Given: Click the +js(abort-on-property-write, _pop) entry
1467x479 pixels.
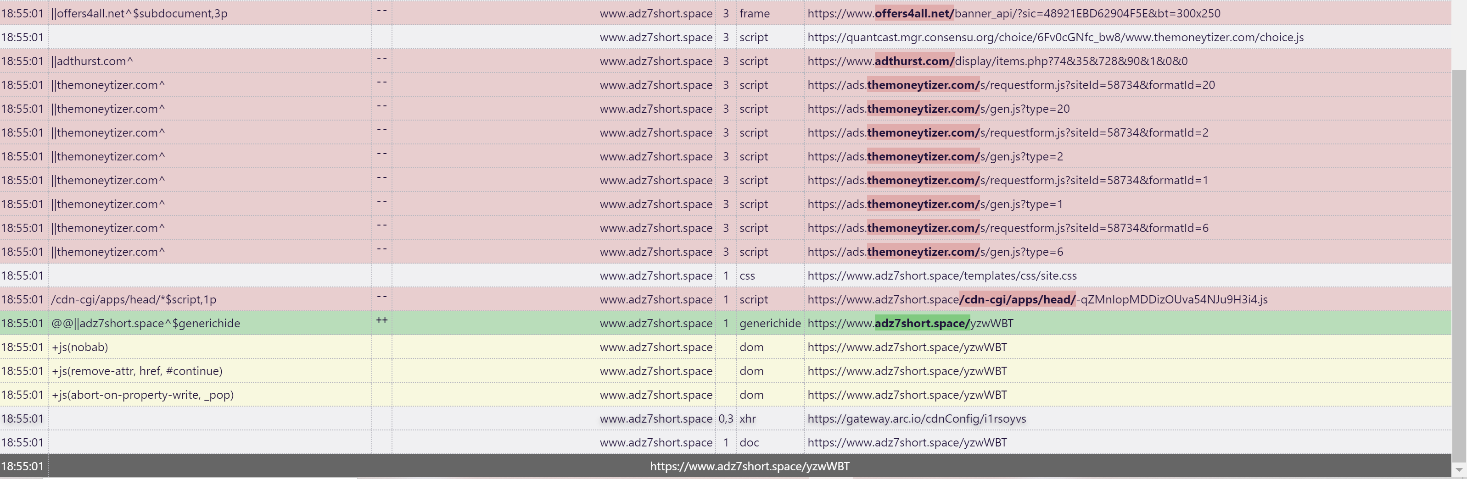Looking at the screenshot, I should tap(142, 396).
